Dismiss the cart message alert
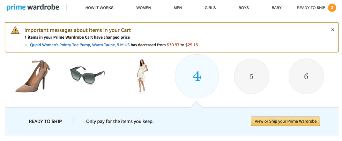The width and height of the screenshot is (342, 141). (x=333, y=30)
